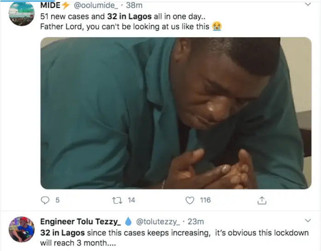This screenshot has width=321, height=251.
Task: Click the Engineer Tolu Tezzy_ display name
Action: pos(81,222)
